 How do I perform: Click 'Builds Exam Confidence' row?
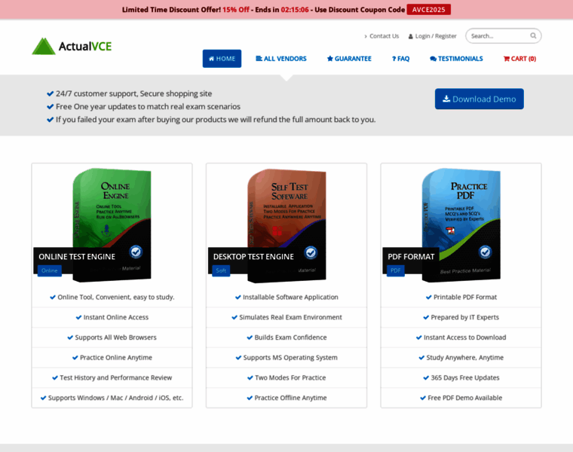[x=286, y=337]
